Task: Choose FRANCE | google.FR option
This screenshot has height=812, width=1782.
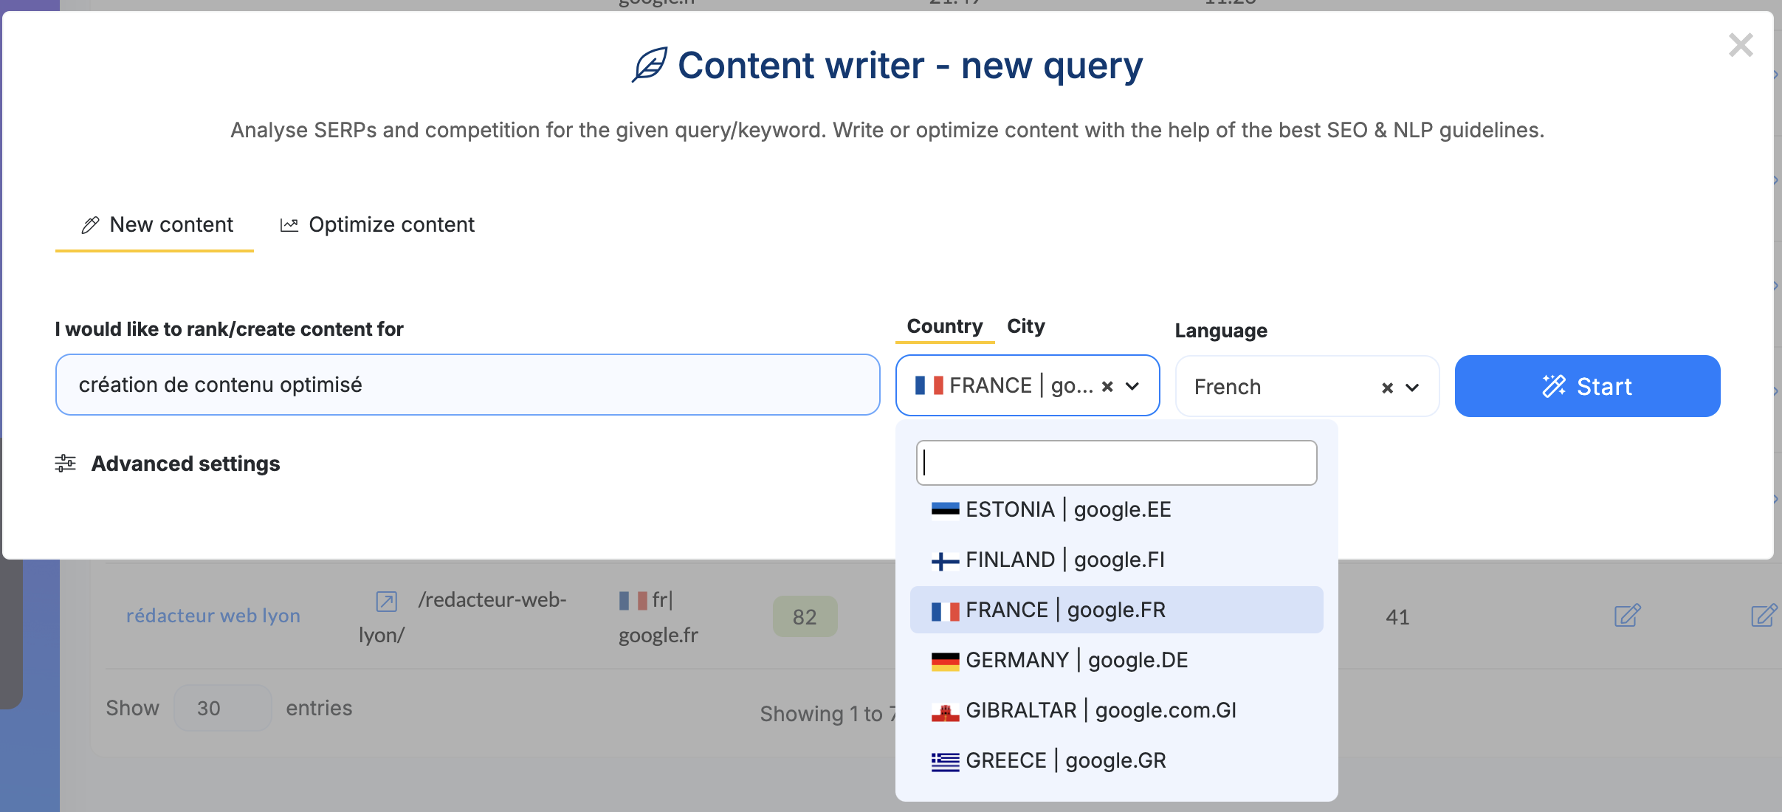Action: pos(1116,610)
